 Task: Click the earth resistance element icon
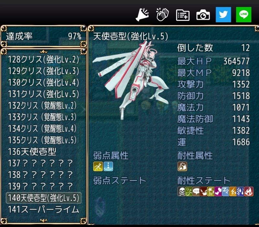[x=182, y=166]
